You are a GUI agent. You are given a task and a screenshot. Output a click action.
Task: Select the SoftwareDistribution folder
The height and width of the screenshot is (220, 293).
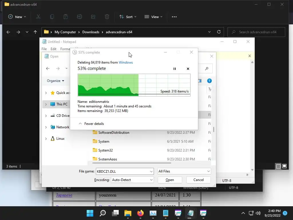(x=114, y=133)
